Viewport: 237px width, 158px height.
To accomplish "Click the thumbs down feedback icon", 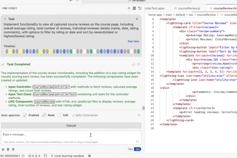I will pyautogui.click(x=139, y=64).
